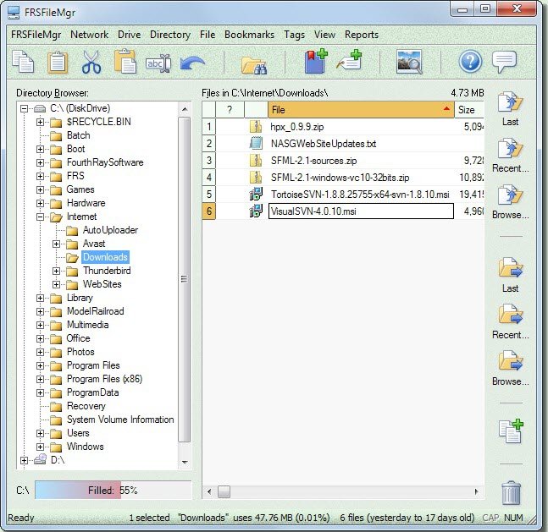Open the FRSFileMgr menu

click(x=36, y=35)
